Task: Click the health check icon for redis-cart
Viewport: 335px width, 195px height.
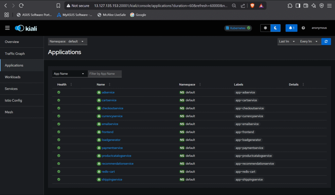Action: click(x=59, y=171)
